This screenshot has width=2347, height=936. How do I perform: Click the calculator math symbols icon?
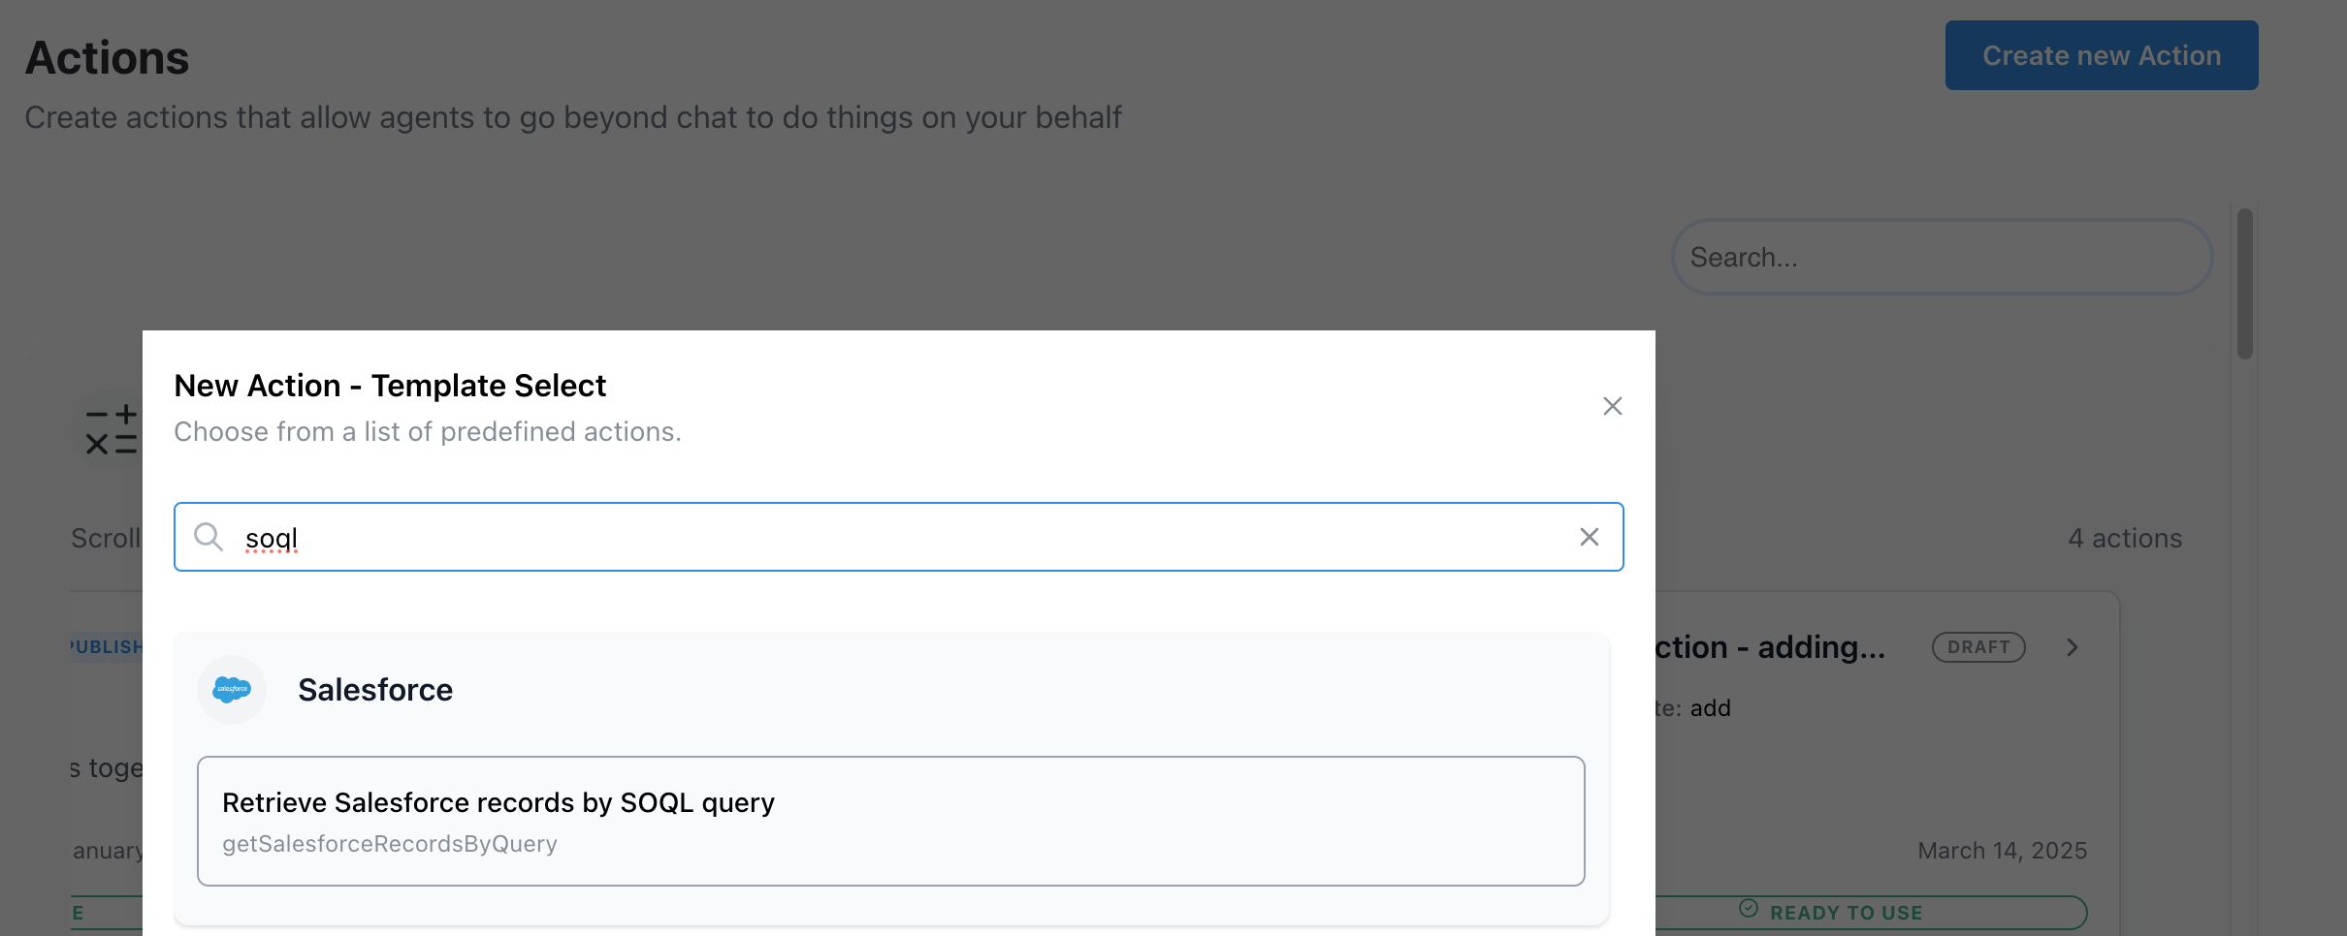click(x=111, y=430)
